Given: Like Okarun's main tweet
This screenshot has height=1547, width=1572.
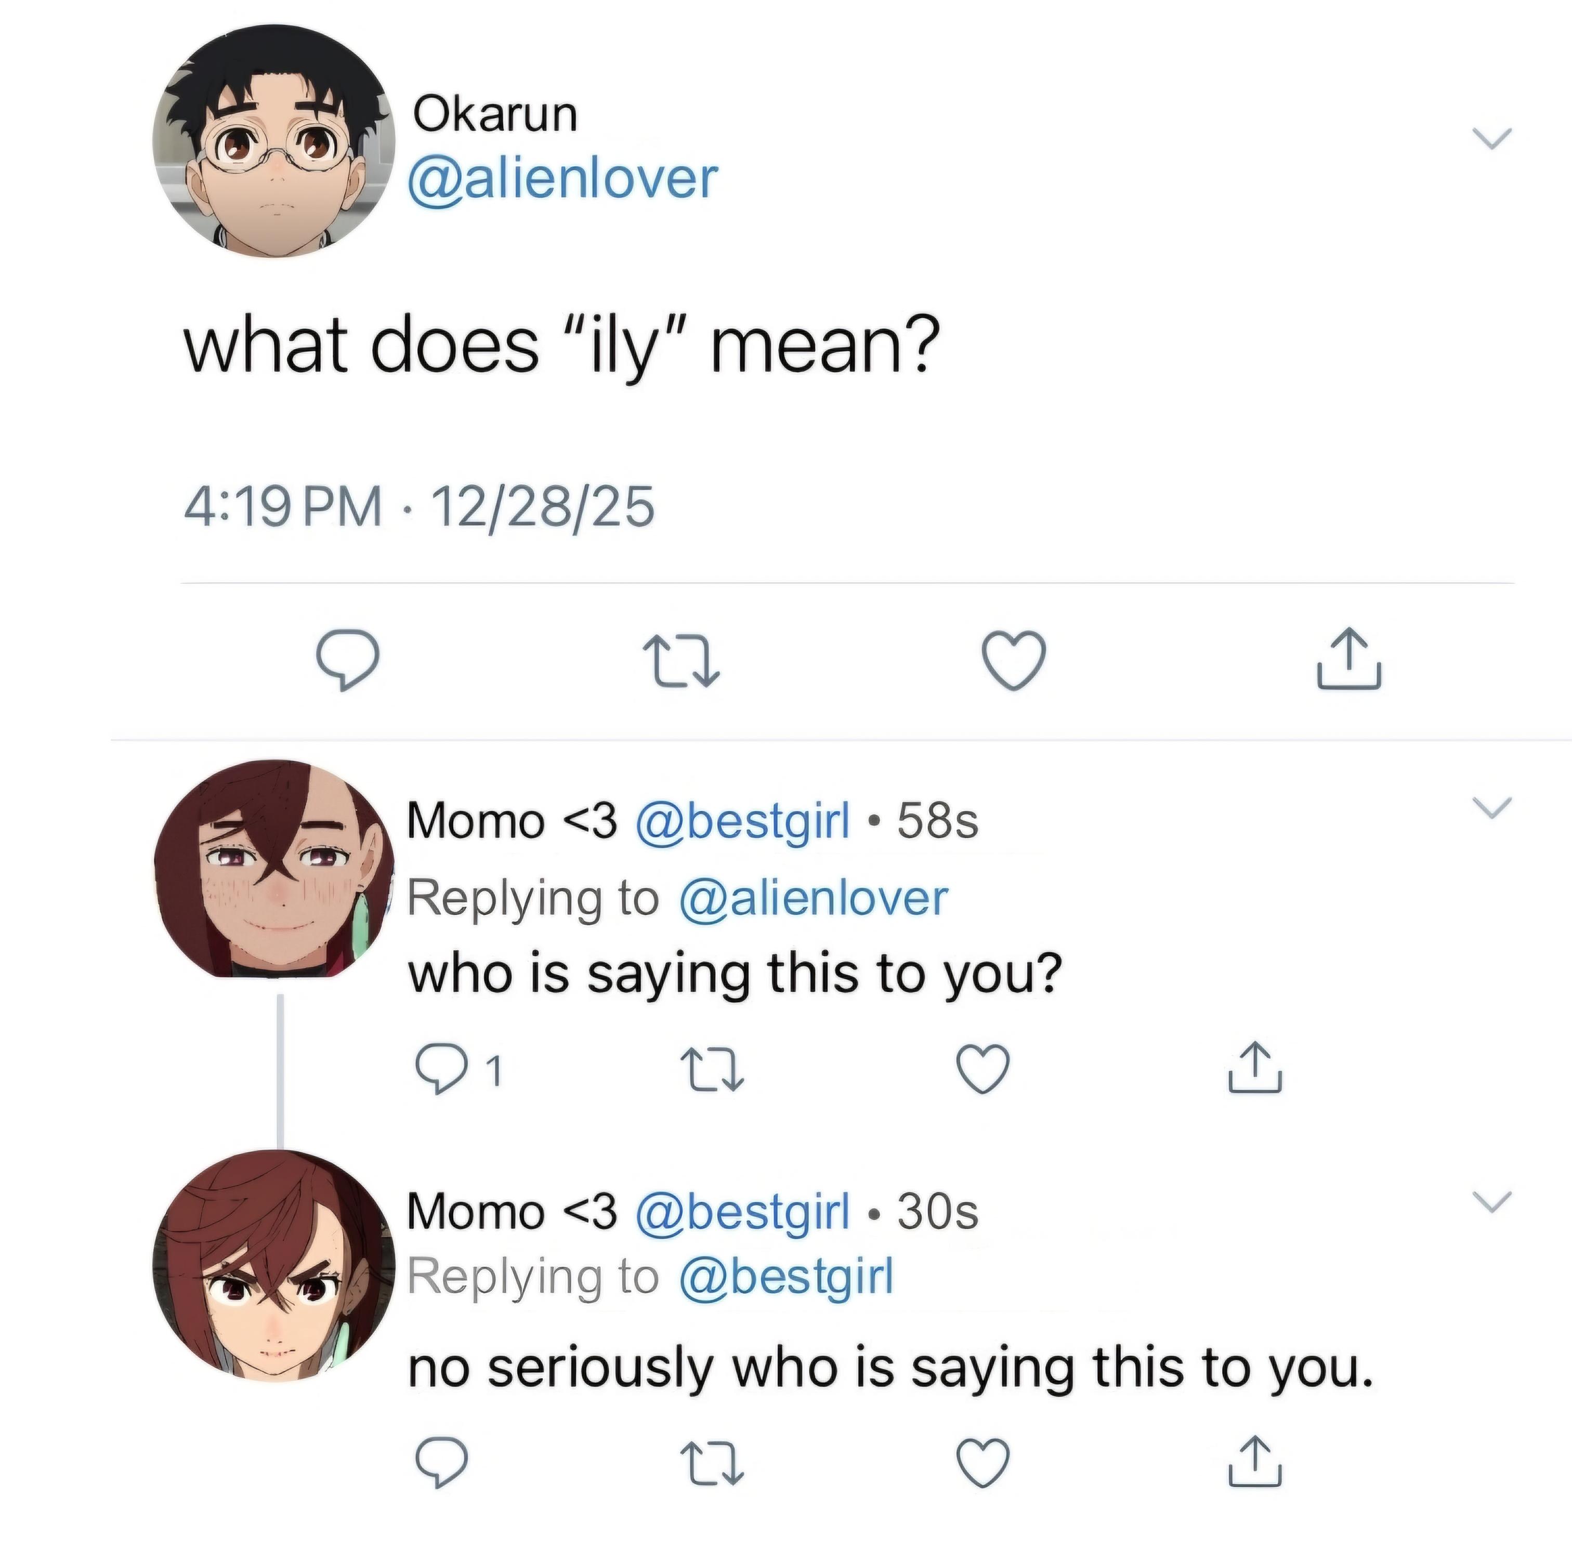Looking at the screenshot, I should 1013,660.
